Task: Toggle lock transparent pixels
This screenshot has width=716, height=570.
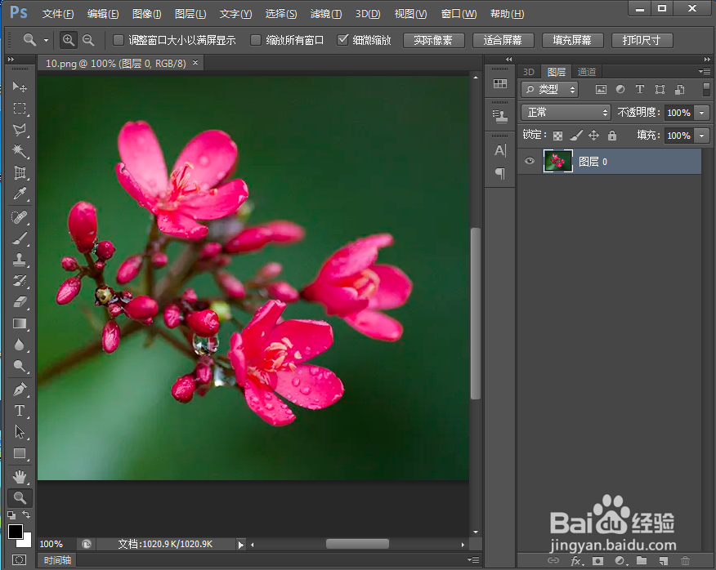Action: click(x=557, y=136)
